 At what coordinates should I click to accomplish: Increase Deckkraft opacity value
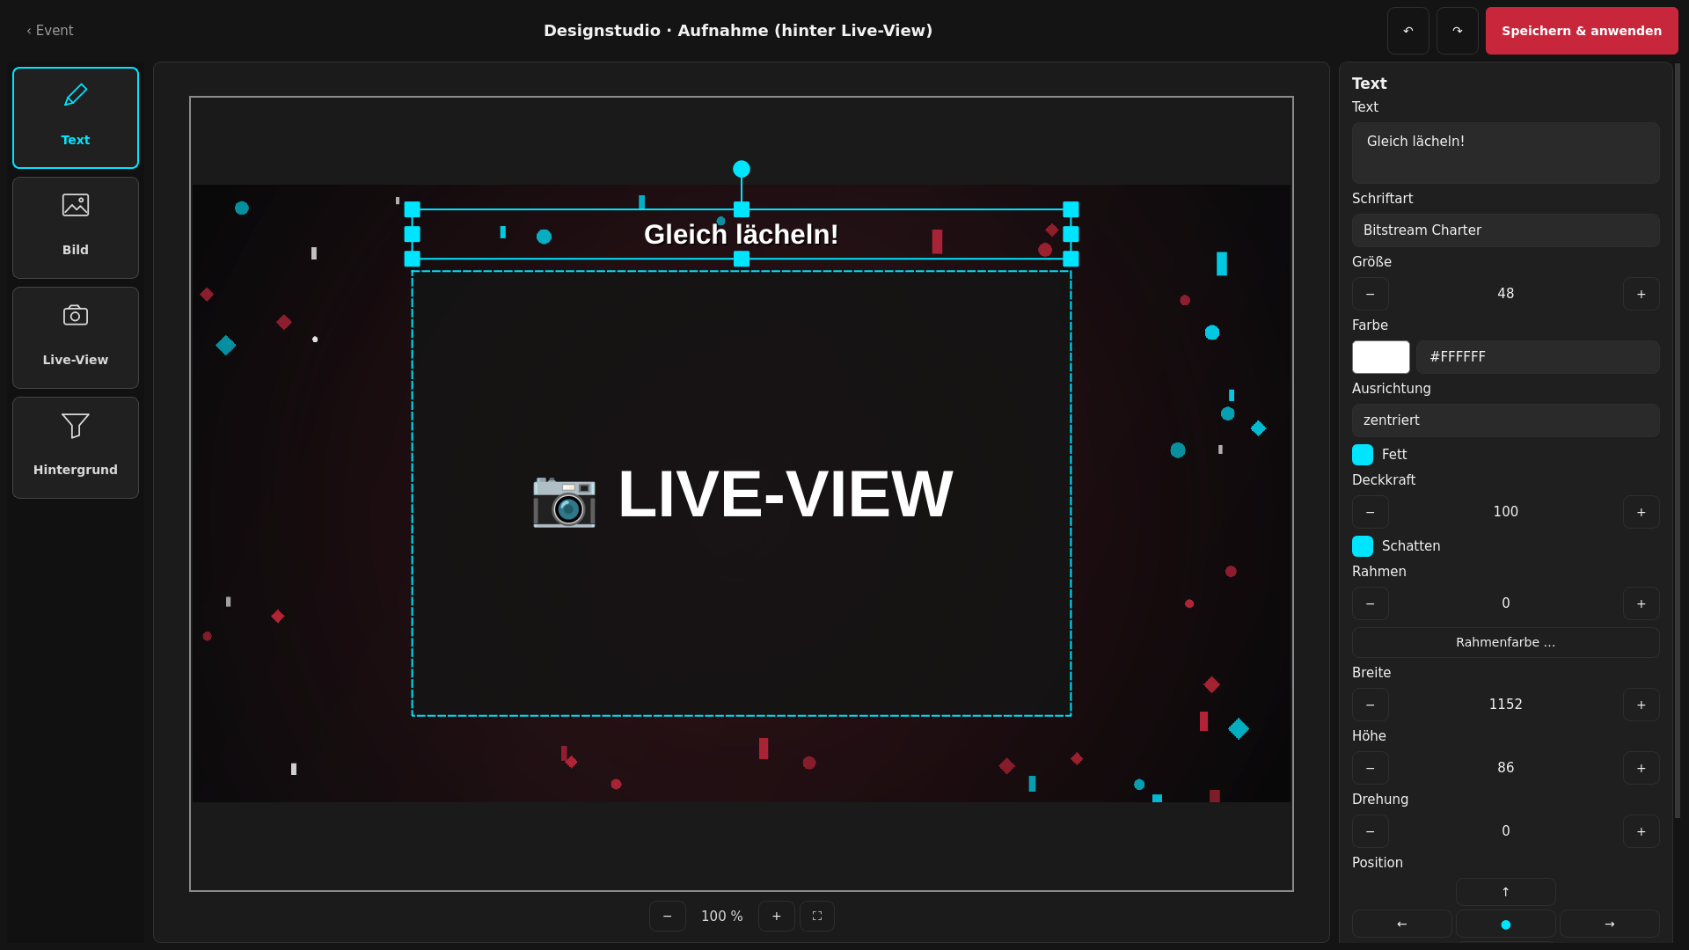click(x=1641, y=512)
